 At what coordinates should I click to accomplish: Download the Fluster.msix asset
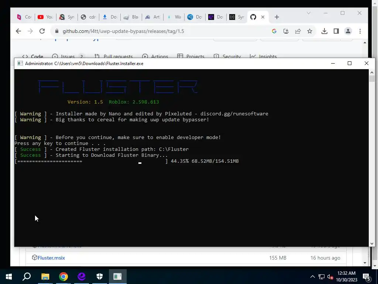[x=51, y=258]
